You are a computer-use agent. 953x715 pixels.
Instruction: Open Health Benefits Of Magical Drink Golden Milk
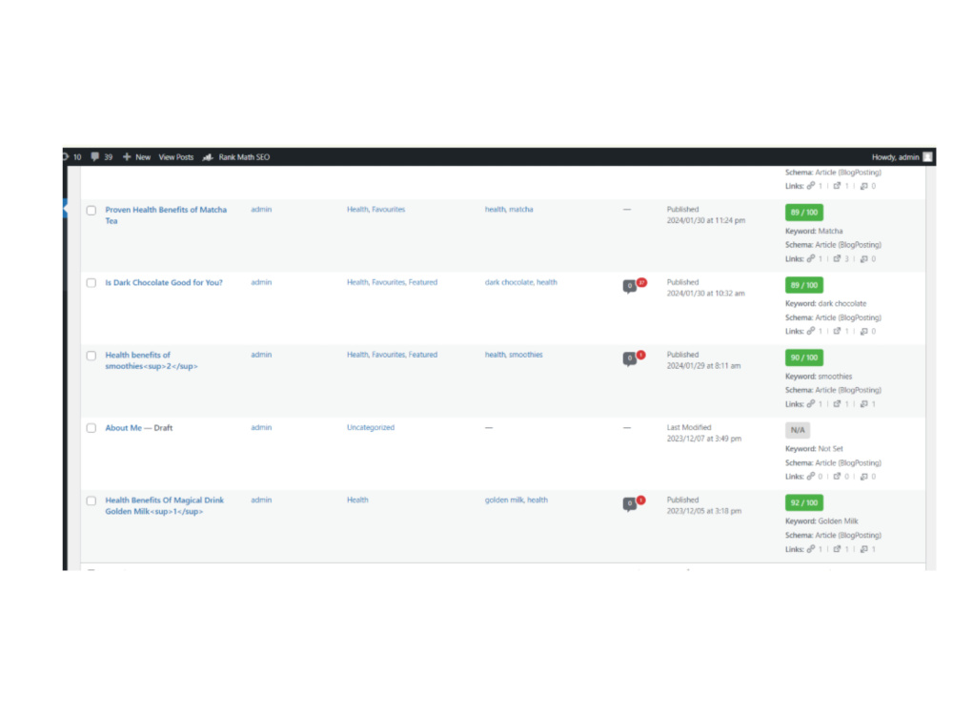(165, 506)
